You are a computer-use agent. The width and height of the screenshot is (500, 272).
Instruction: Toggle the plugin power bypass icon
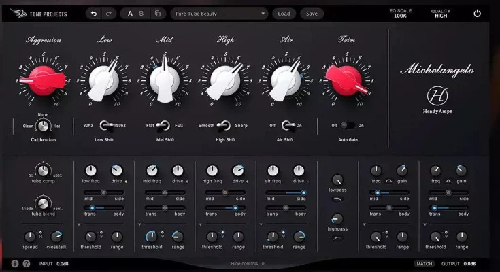pos(477,14)
